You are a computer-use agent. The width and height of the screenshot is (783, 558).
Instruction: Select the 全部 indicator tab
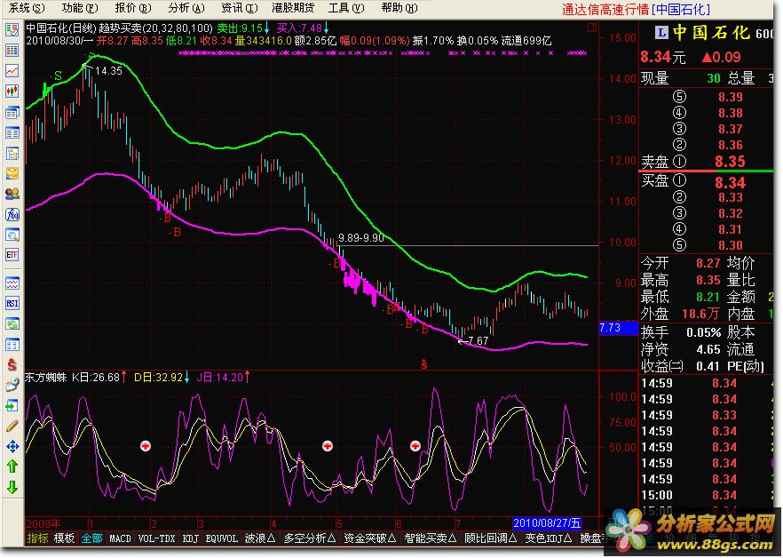(92, 538)
